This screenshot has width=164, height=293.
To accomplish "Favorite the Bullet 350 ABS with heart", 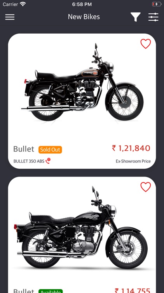I will tap(146, 44).
